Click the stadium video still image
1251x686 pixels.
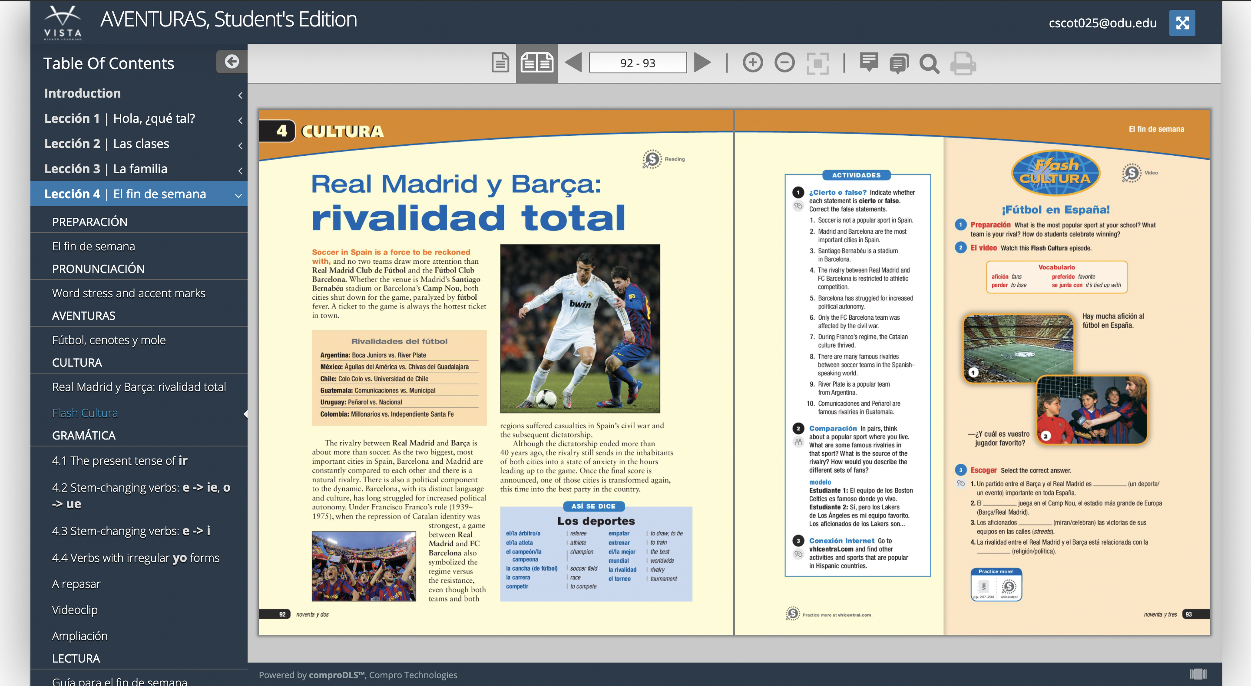click(1018, 348)
